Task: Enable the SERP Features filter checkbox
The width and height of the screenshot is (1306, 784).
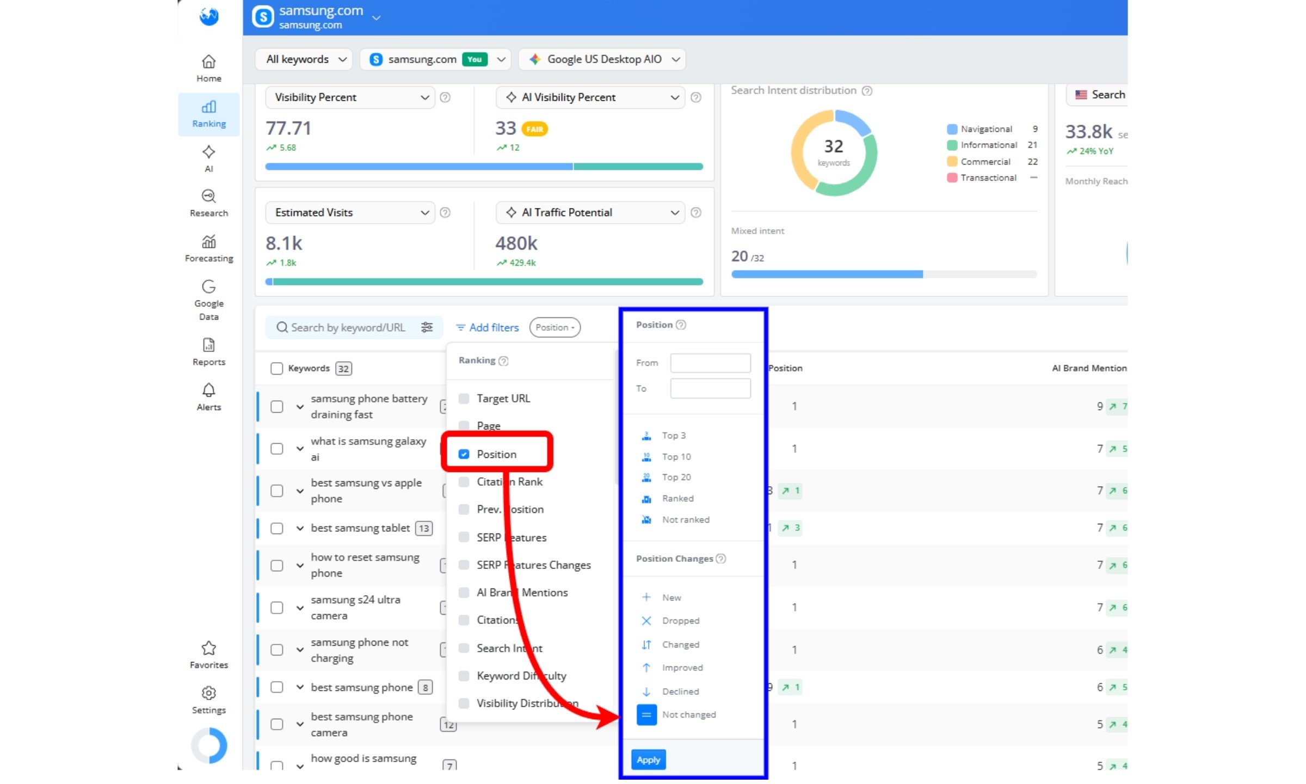Action: tap(463, 537)
